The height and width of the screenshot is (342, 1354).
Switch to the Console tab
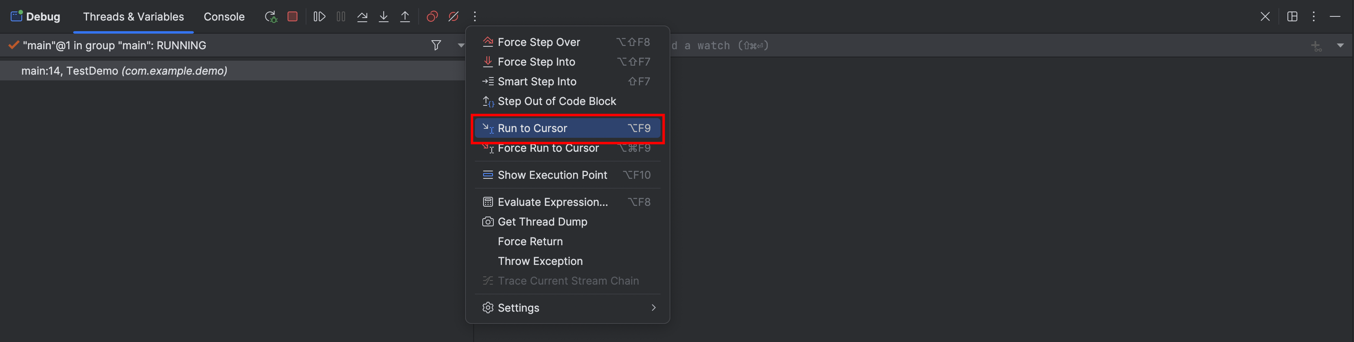224,17
